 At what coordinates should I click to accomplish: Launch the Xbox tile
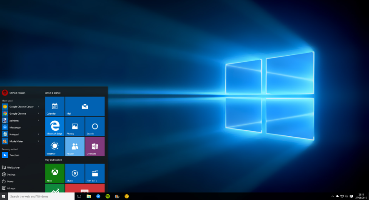click(55, 173)
